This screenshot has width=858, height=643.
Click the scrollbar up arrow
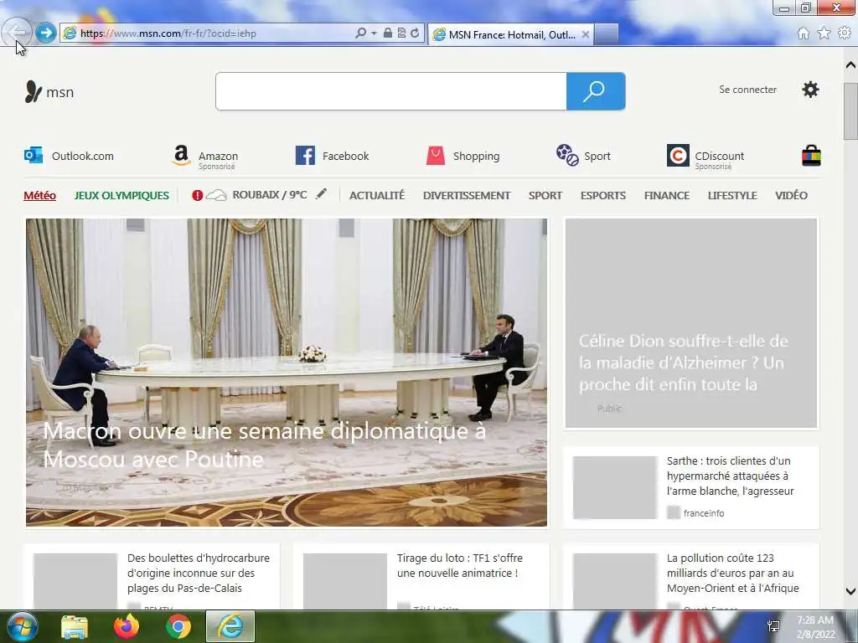click(x=850, y=65)
